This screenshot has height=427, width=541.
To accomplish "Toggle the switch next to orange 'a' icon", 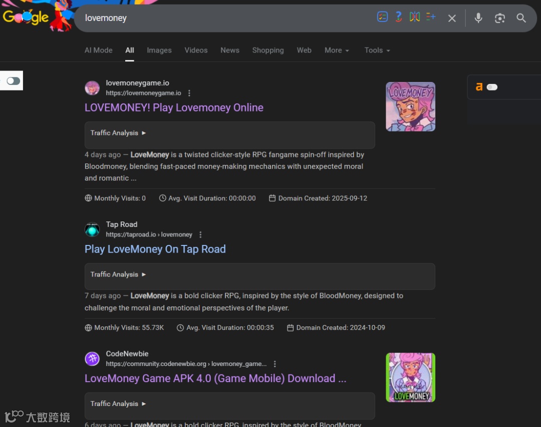I will coord(492,87).
